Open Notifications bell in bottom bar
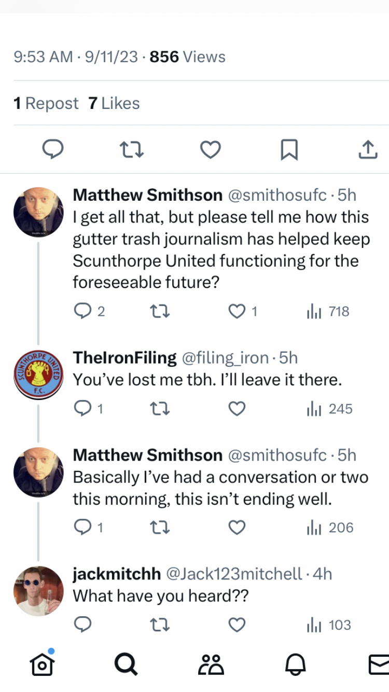 tap(295, 663)
